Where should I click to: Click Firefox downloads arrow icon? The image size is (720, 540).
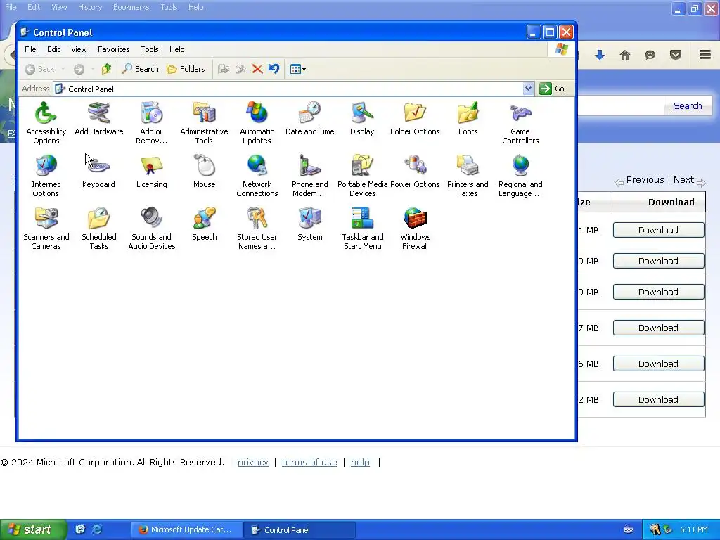pos(599,55)
